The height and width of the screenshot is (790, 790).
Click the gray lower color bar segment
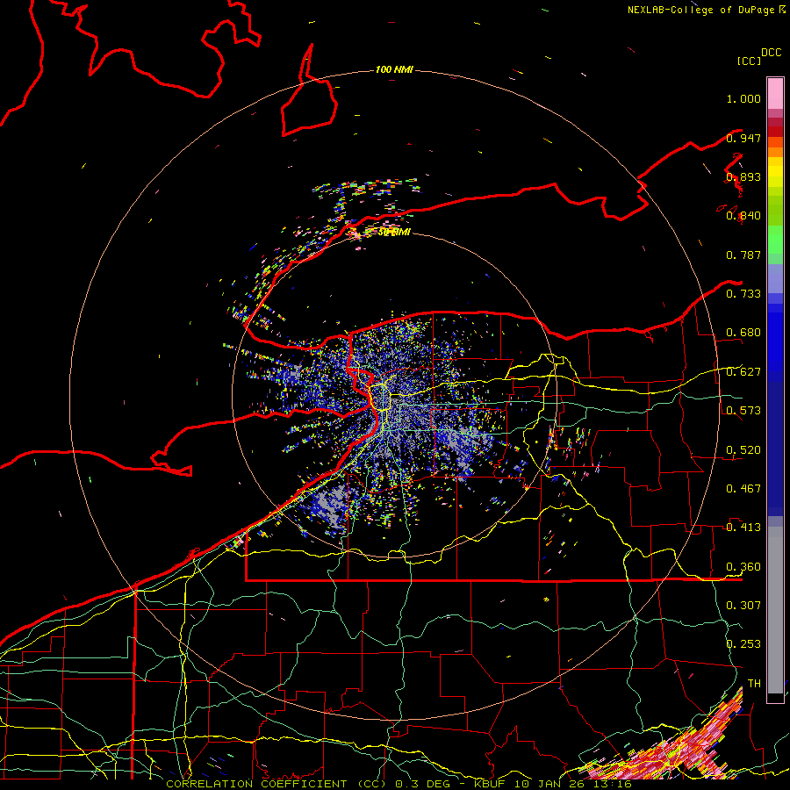tap(775, 610)
